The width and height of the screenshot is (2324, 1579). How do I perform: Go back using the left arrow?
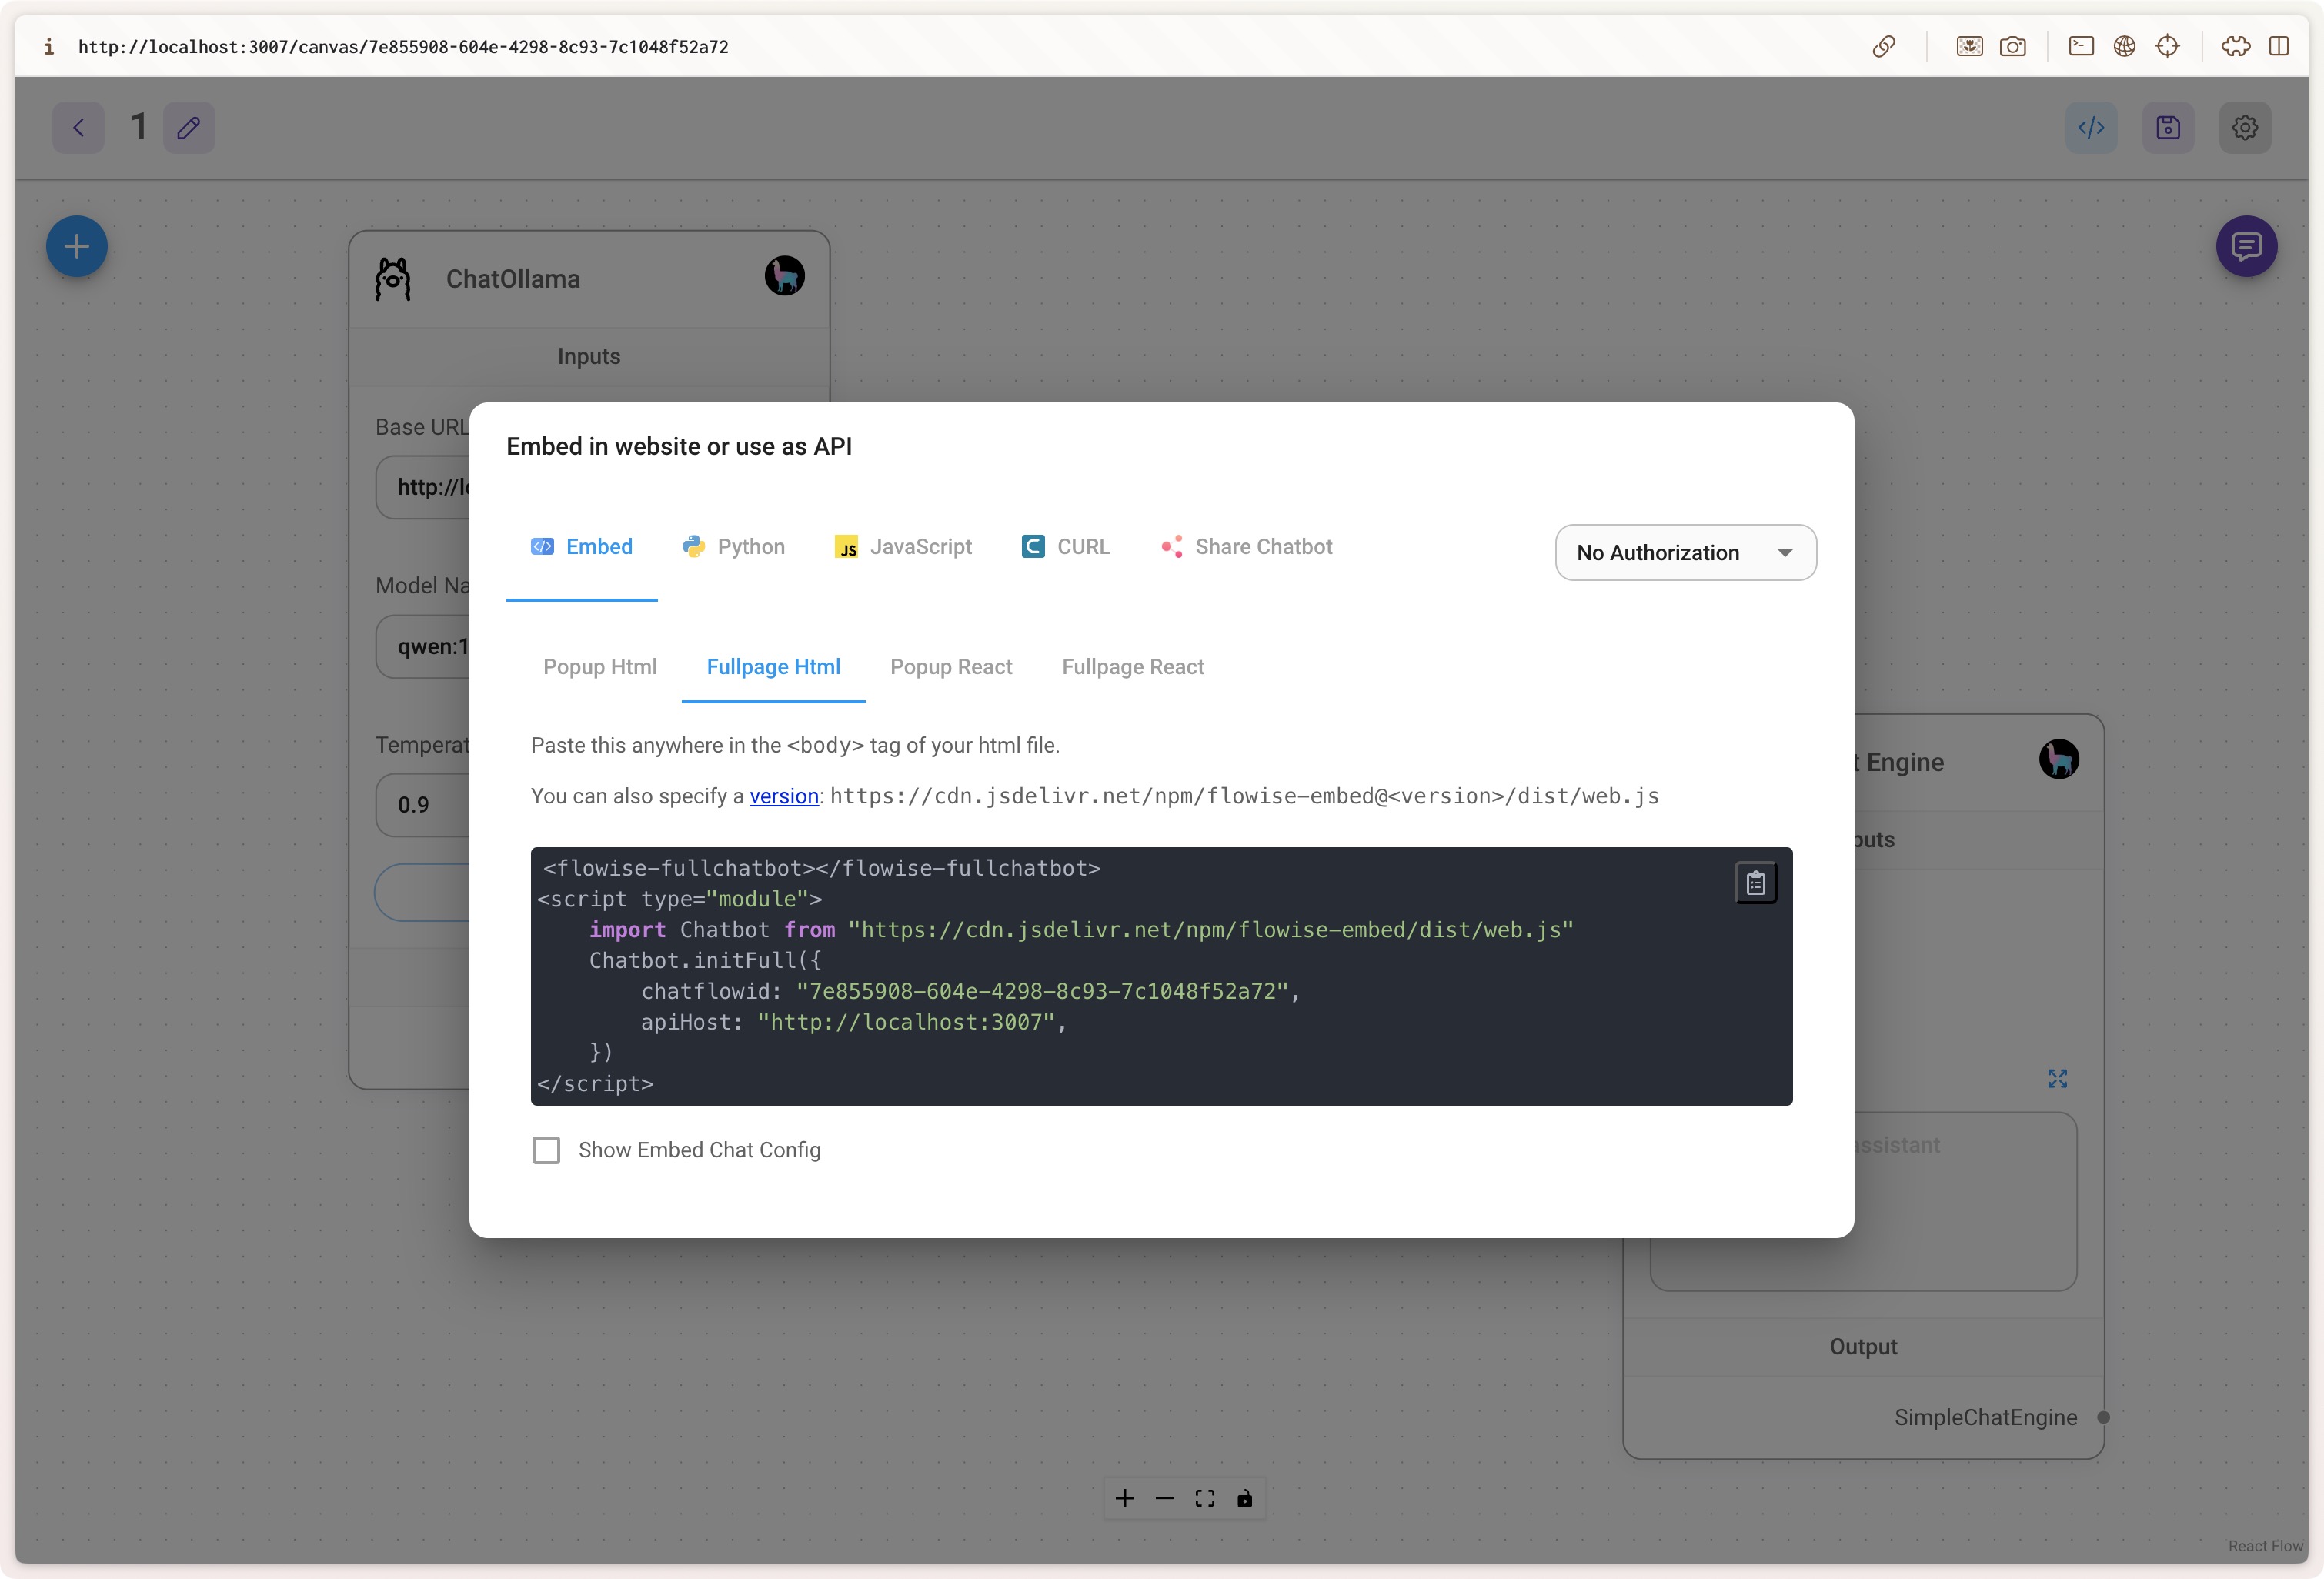(x=79, y=127)
